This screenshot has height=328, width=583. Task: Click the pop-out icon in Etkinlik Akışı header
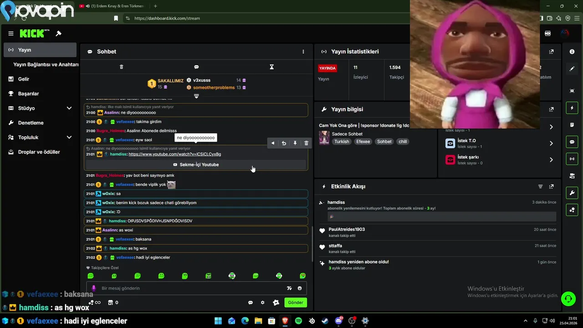[x=552, y=186]
